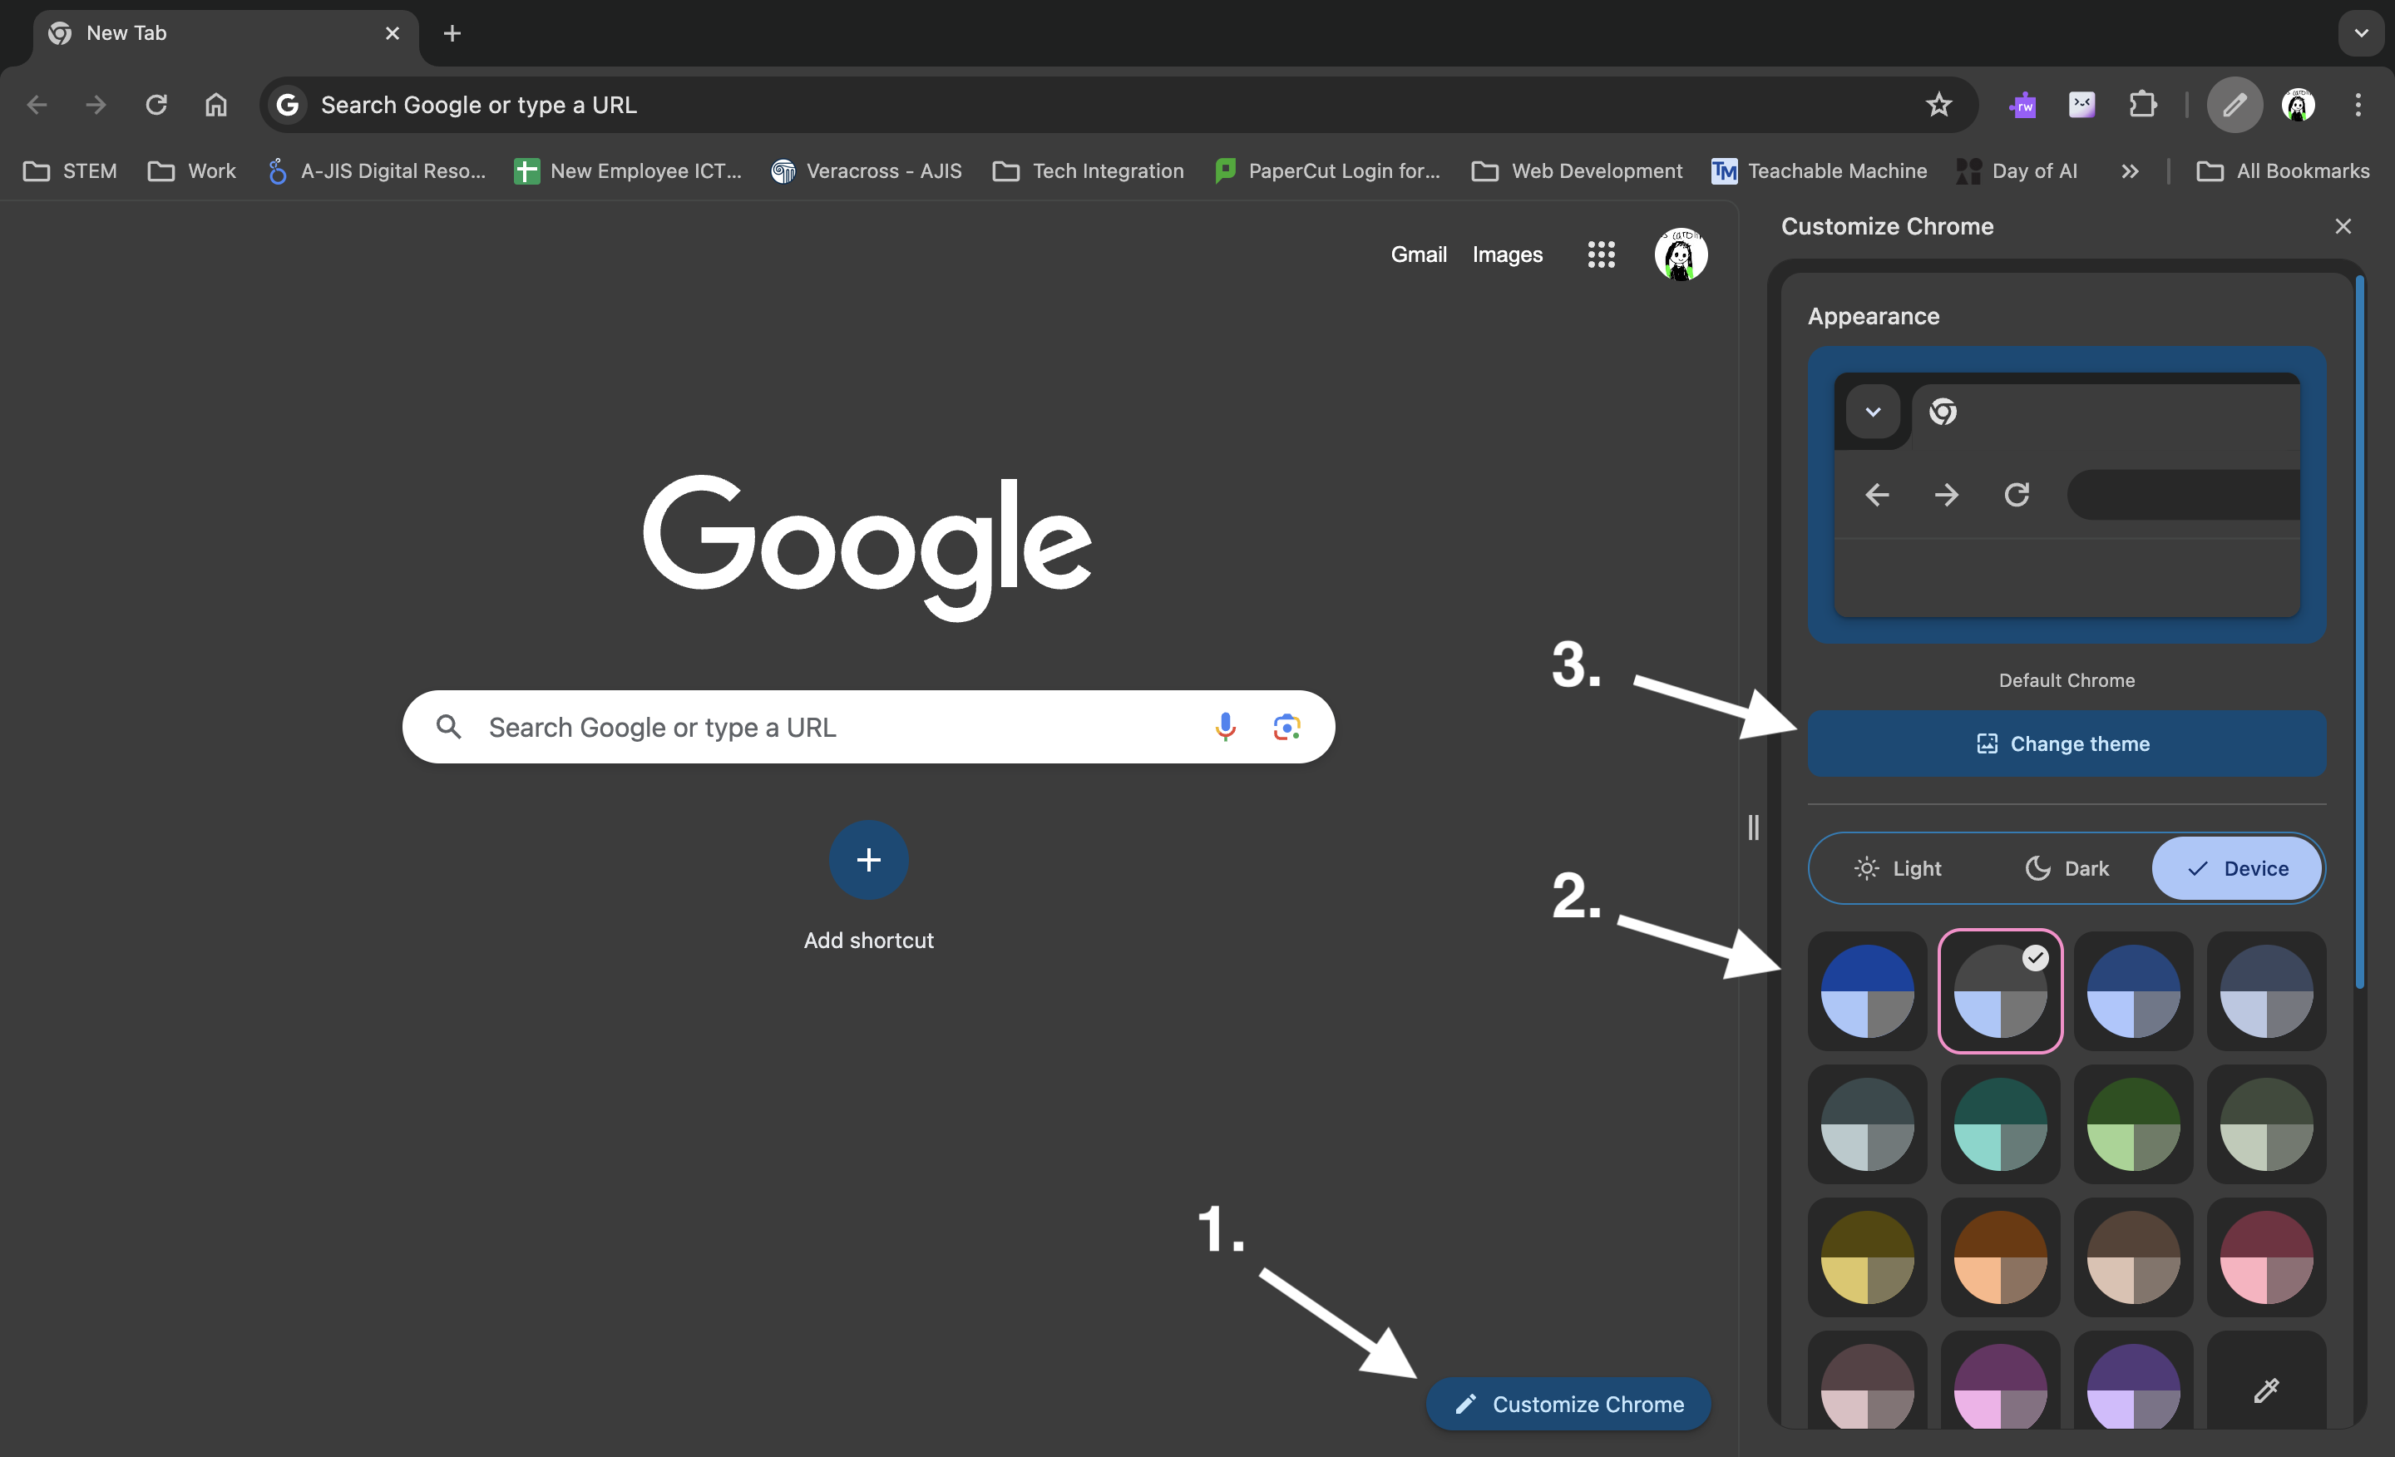Click the Add shortcut button
The height and width of the screenshot is (1457, 2395).
click(867, 860)
